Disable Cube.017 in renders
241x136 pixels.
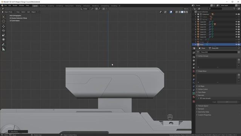[x=239, y=34]
